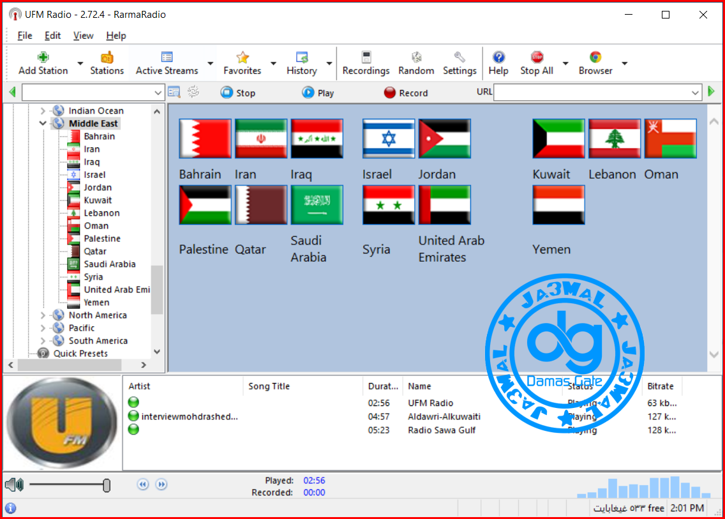Open the station search combo box dropdown
725x519 pixels.
click(158, 93)
